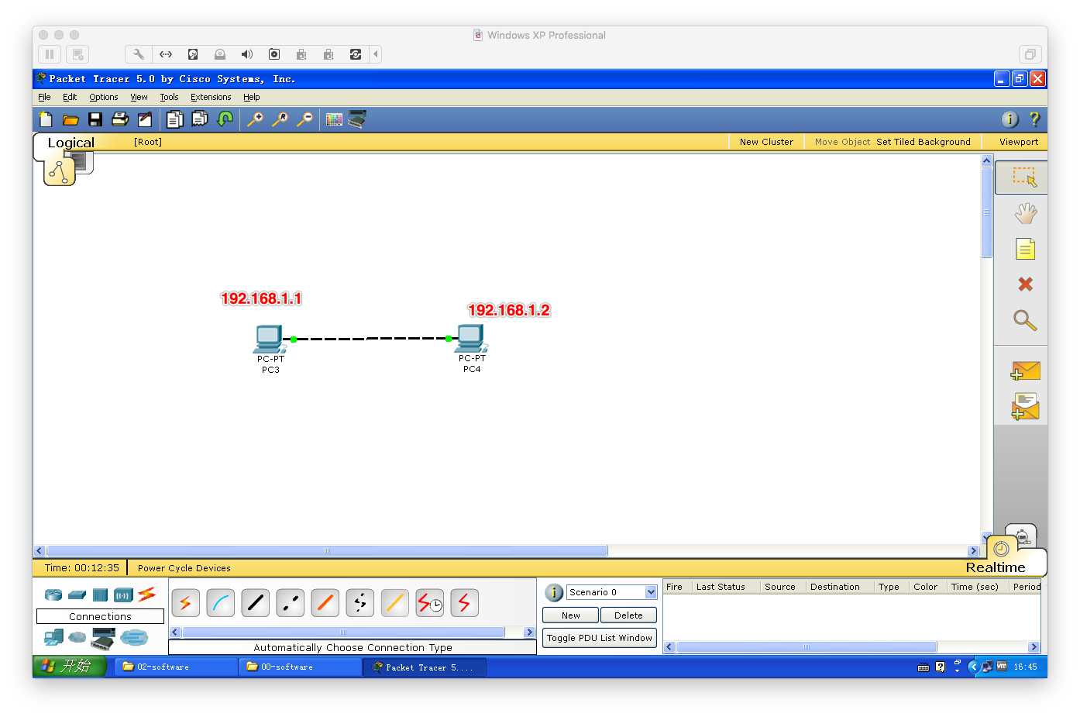The width and height of the screenshot is (1080, 717).
Task: Collapse the VM toolbar arrow
Action: 376,54
